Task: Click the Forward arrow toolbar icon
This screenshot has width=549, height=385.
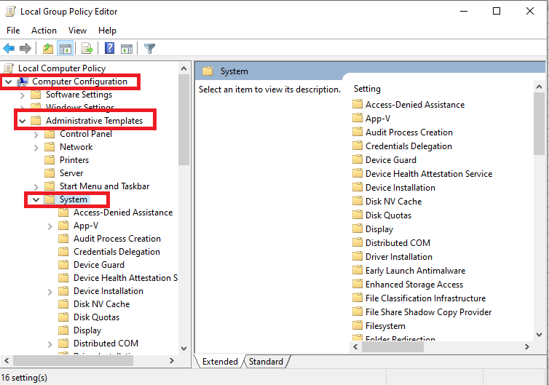Action: pyautogui.click(x=25, y=49)
